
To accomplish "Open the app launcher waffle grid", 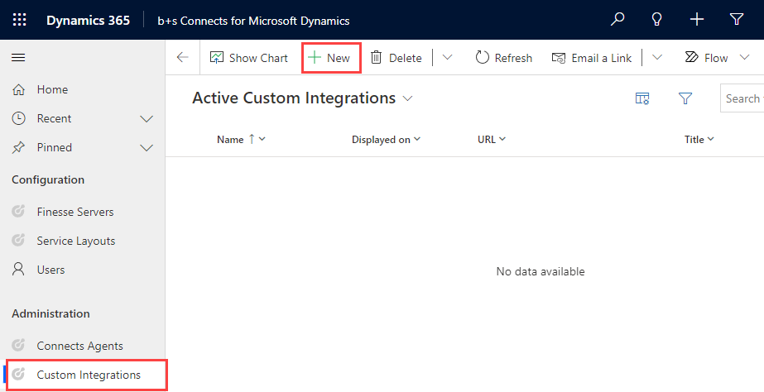I will tap(20, 20).
